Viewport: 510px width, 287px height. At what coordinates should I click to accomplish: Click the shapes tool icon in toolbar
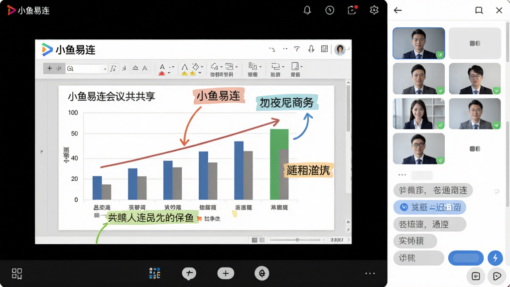[214, 67]
